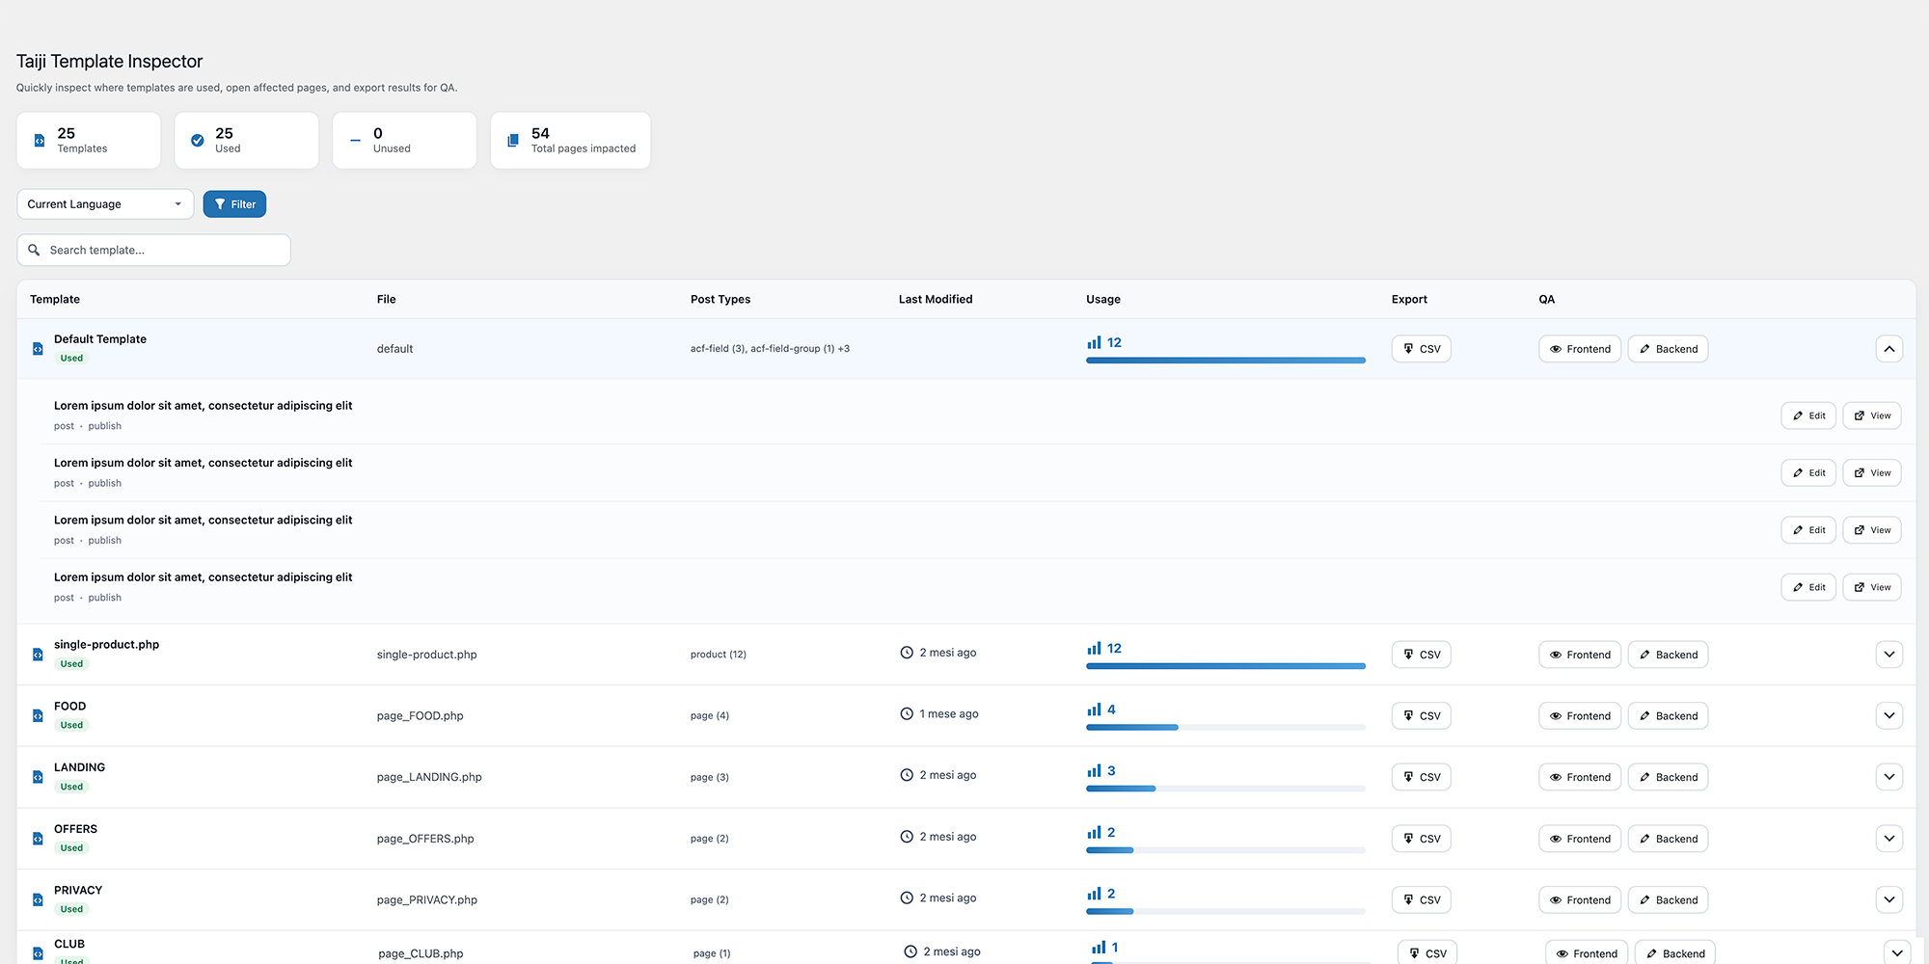
Task: Click the clock icon in the FOOD row
Action: pos(907,714)
